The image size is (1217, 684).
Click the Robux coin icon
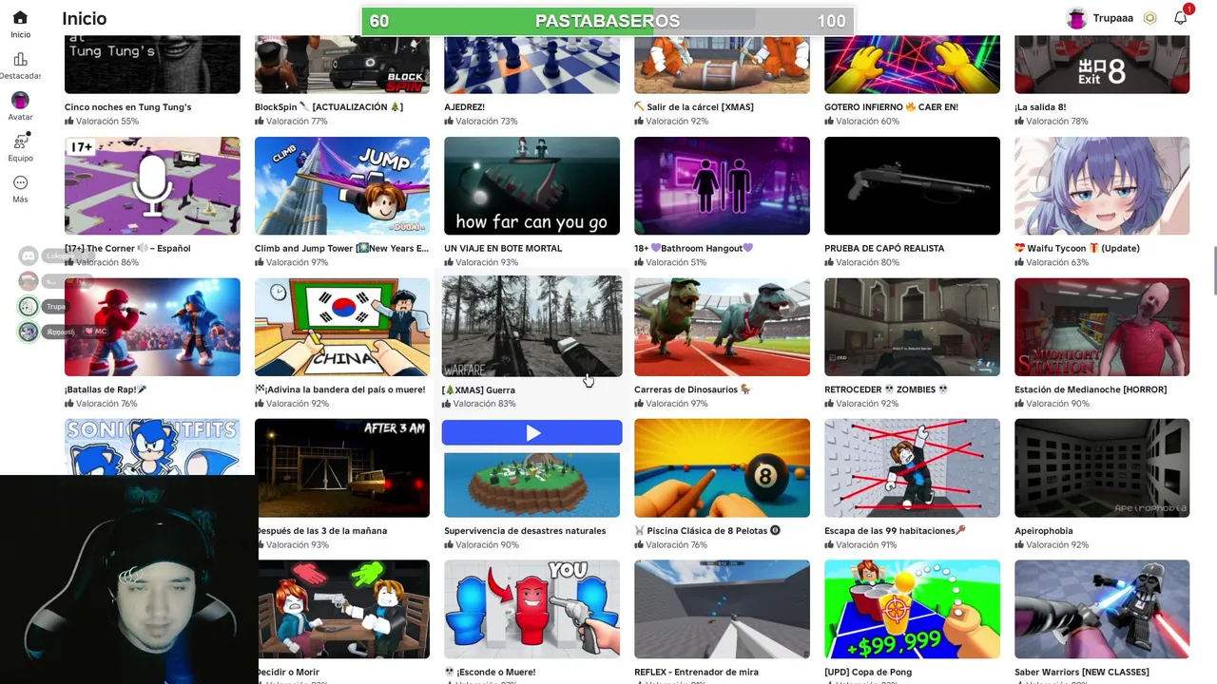point(1149,18)
